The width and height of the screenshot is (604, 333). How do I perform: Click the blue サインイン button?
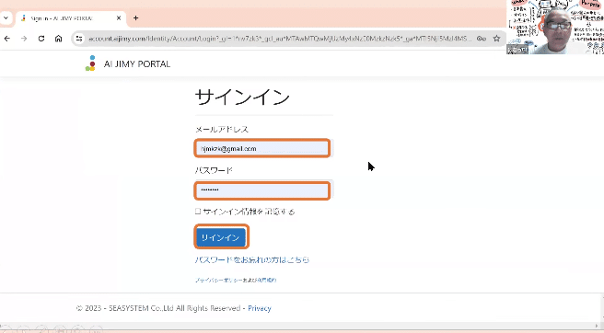click(x=221, y=237)
